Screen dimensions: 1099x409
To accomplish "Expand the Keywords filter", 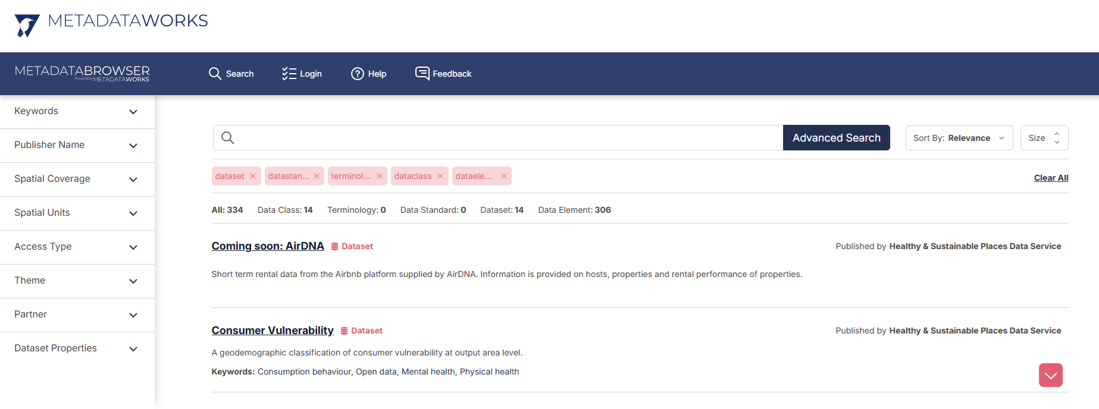I will click(77, 112).
